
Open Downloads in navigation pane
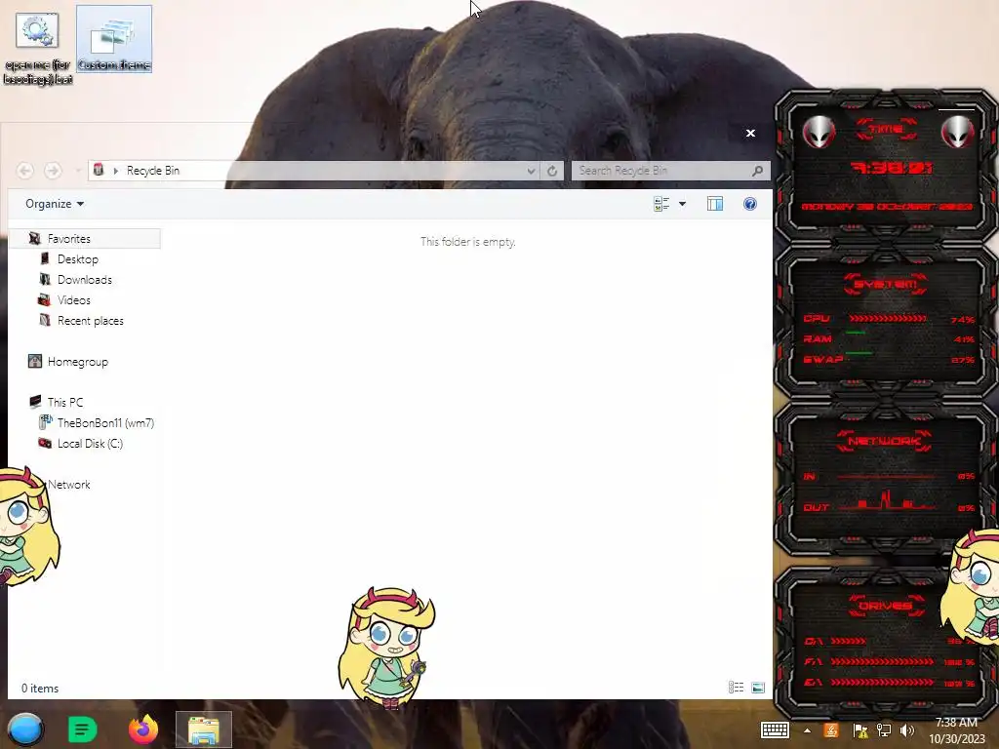(x=85, y=280)
